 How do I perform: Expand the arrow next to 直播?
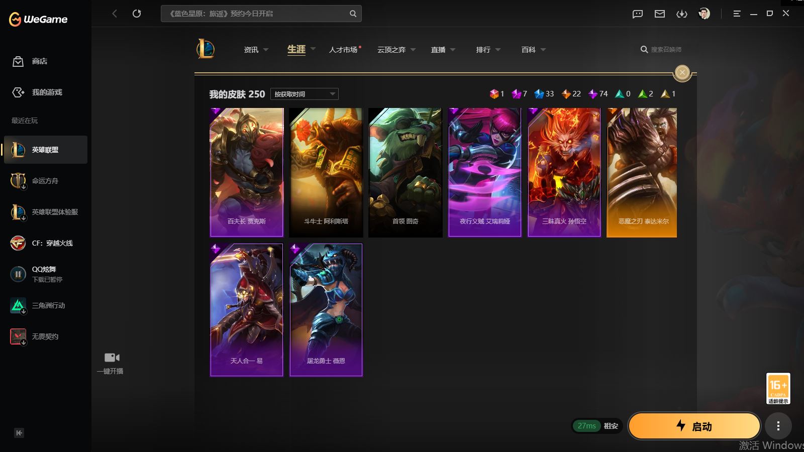pos(453,50)
